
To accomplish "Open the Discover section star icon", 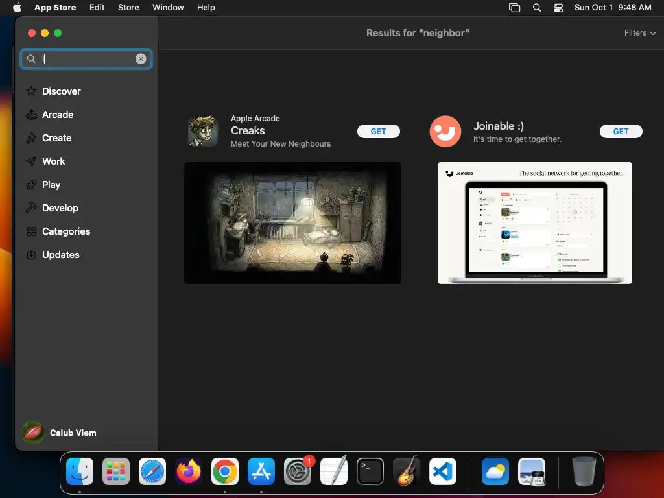I will tap(31, 91).
